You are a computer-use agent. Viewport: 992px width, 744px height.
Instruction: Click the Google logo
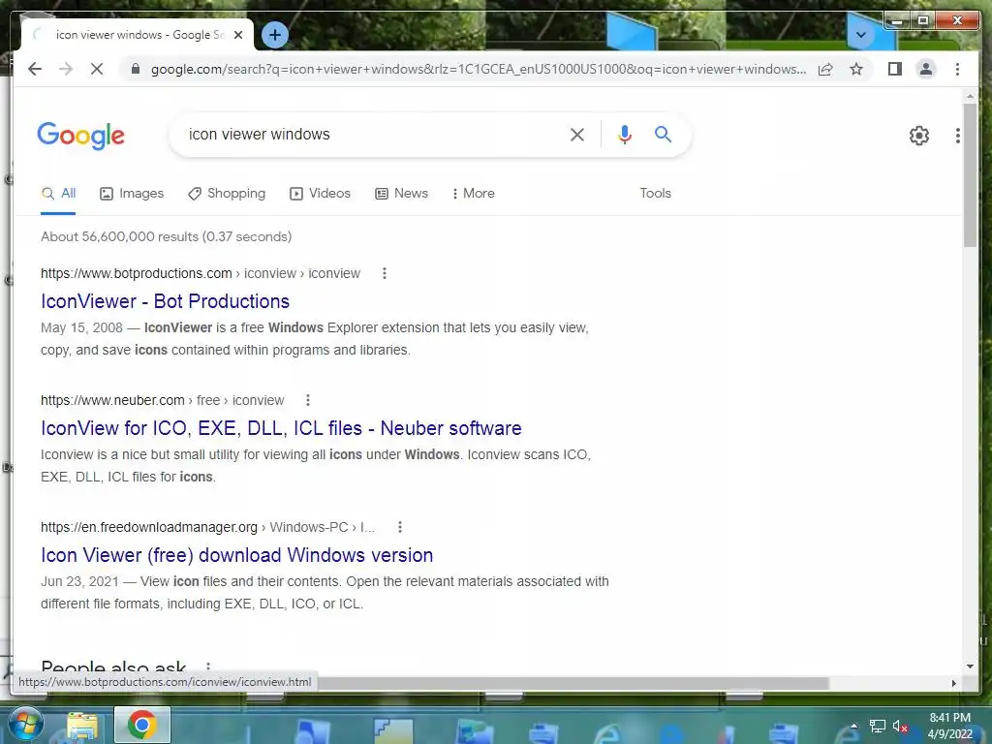click(x=81, y=136)
